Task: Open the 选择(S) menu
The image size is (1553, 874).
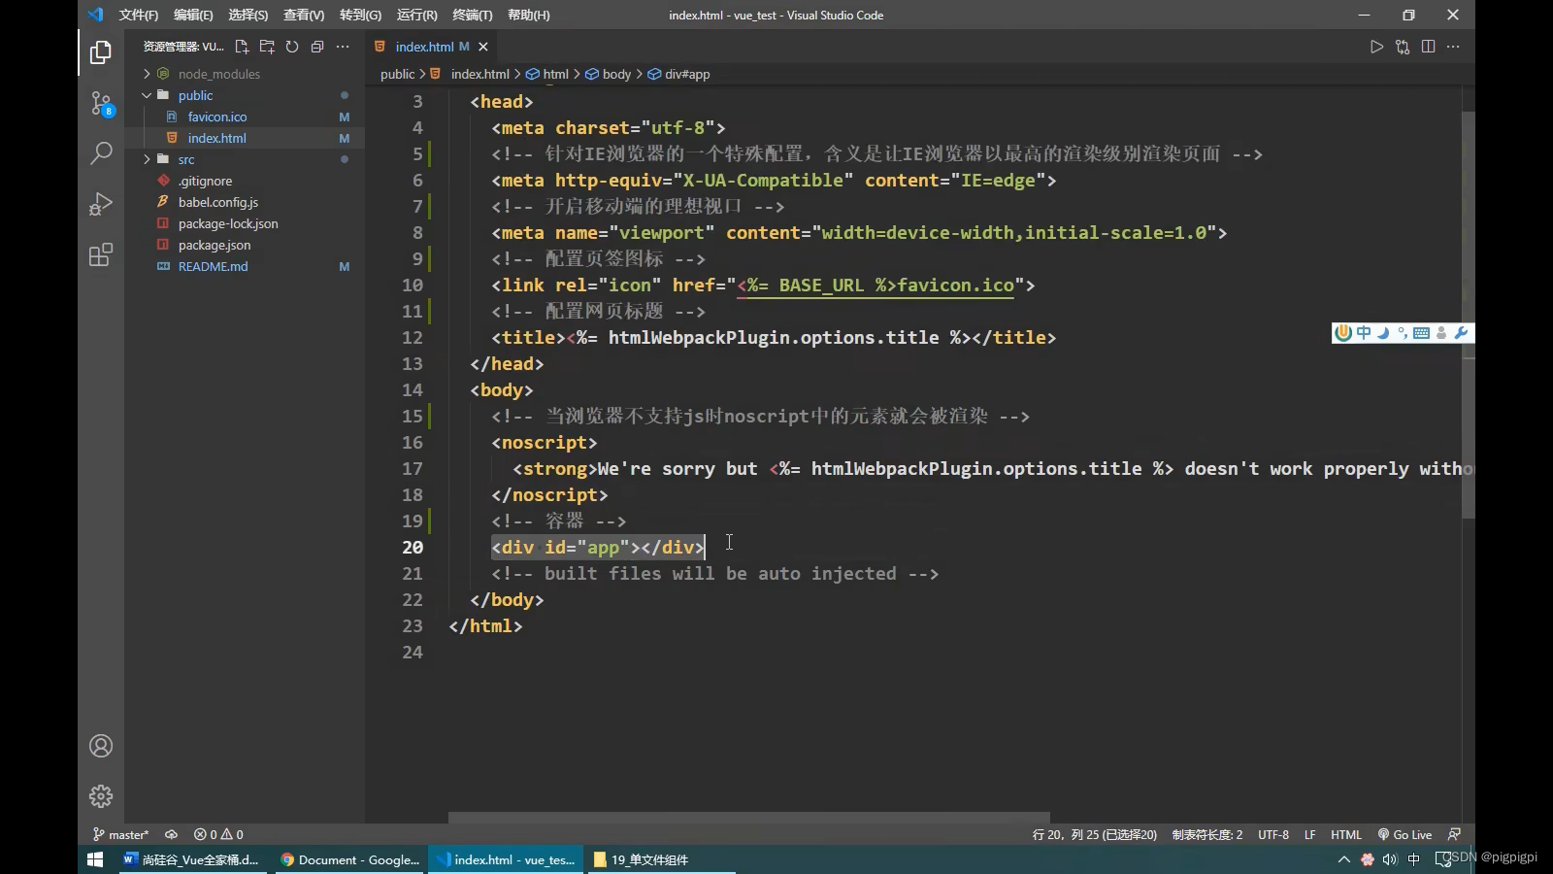Action: click(248, 15)
